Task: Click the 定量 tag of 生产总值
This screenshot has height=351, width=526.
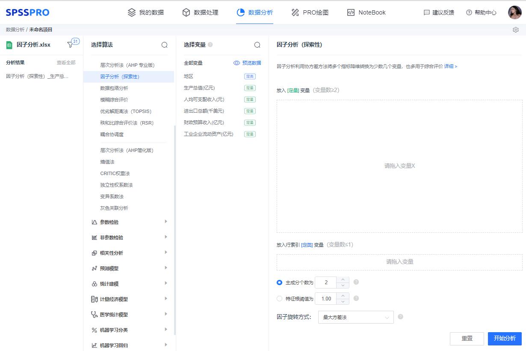Action: coord(250,88)
